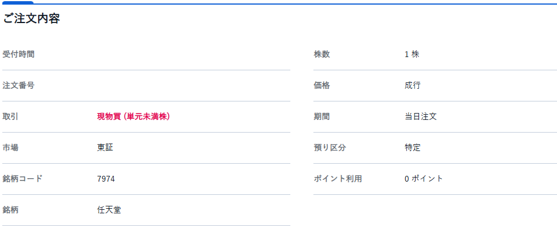
Task: Click the 1 株 quantity value
Action: click(412, 55)
